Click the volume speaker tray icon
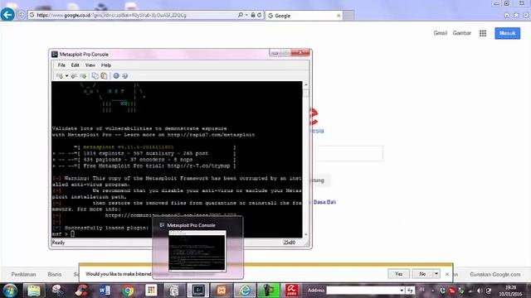The width and height of the screenshot is (531, 298). click(480, 291)
